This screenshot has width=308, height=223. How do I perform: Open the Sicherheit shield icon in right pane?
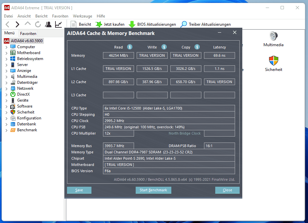pos(274,60)
